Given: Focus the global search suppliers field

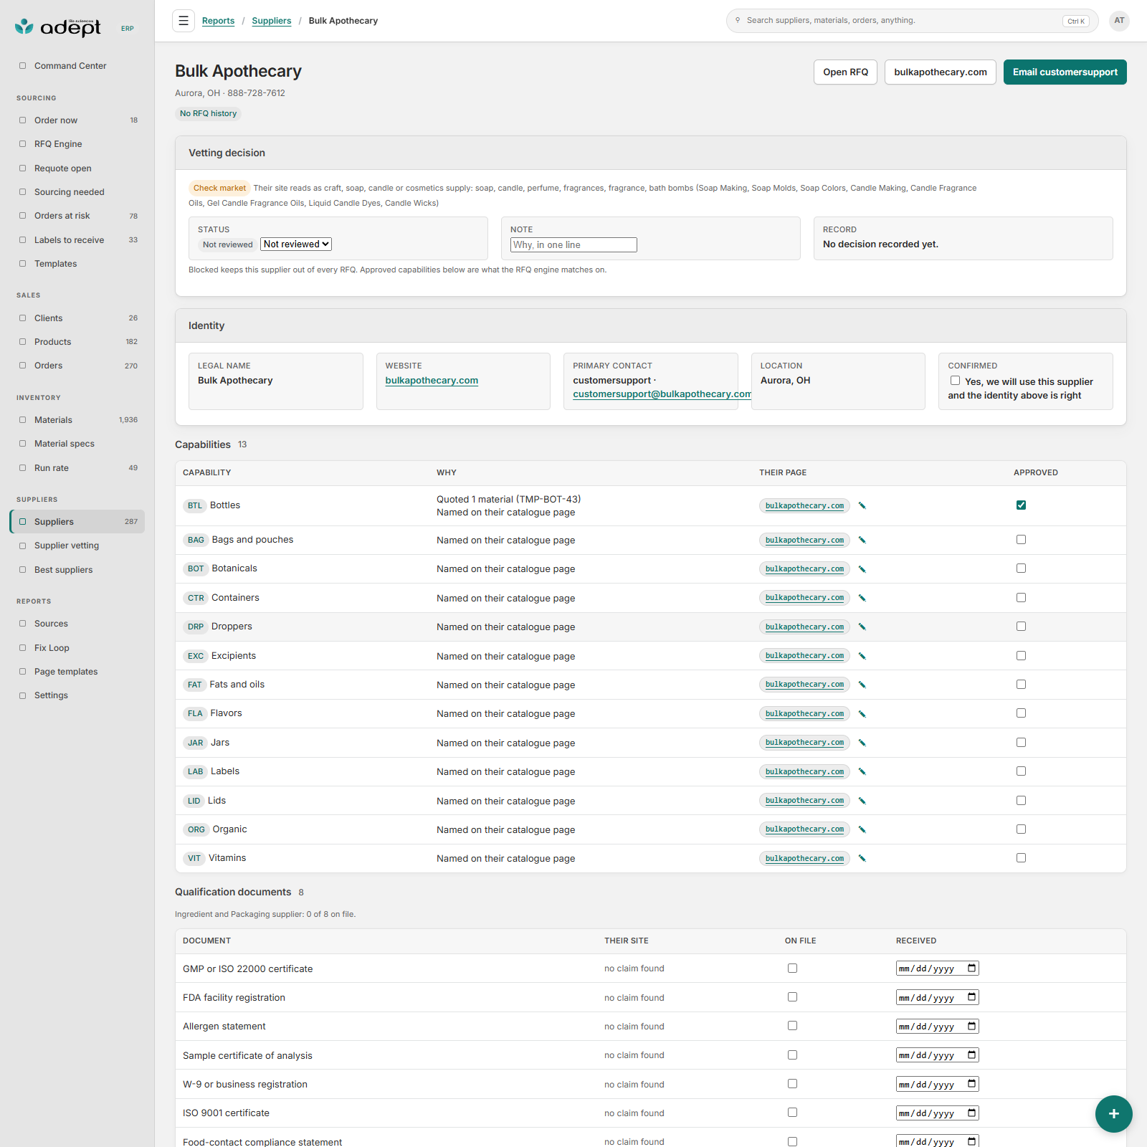Looking at the screenshot, I should pos(912,21).
